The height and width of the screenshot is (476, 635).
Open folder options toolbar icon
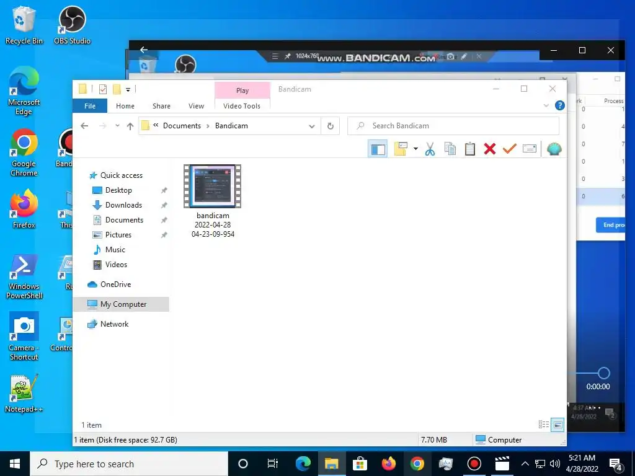pos(401,149)
